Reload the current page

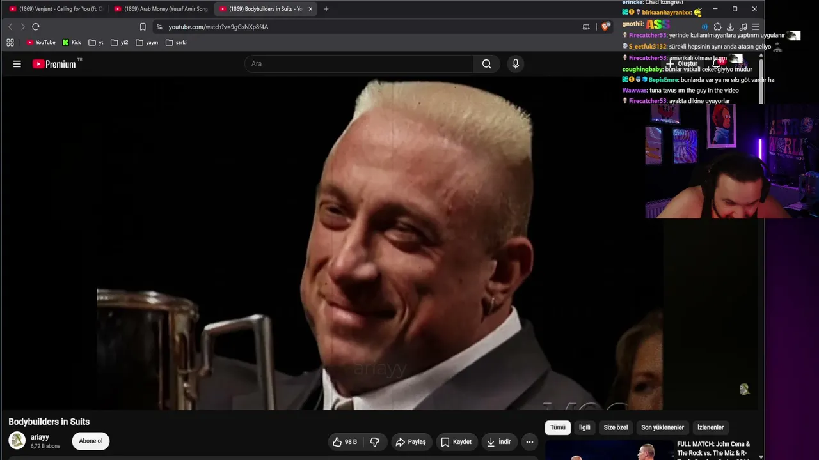[x=36, y=27]
